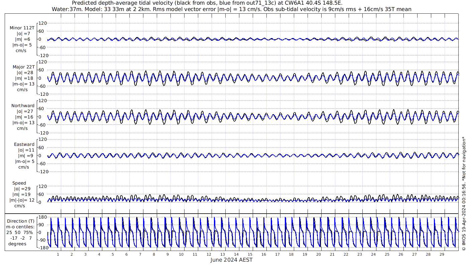Click the 'Eastward' panel label
The height and width of the screenshot is (267, 468).
pyautogui.click(x=24, y=144)
